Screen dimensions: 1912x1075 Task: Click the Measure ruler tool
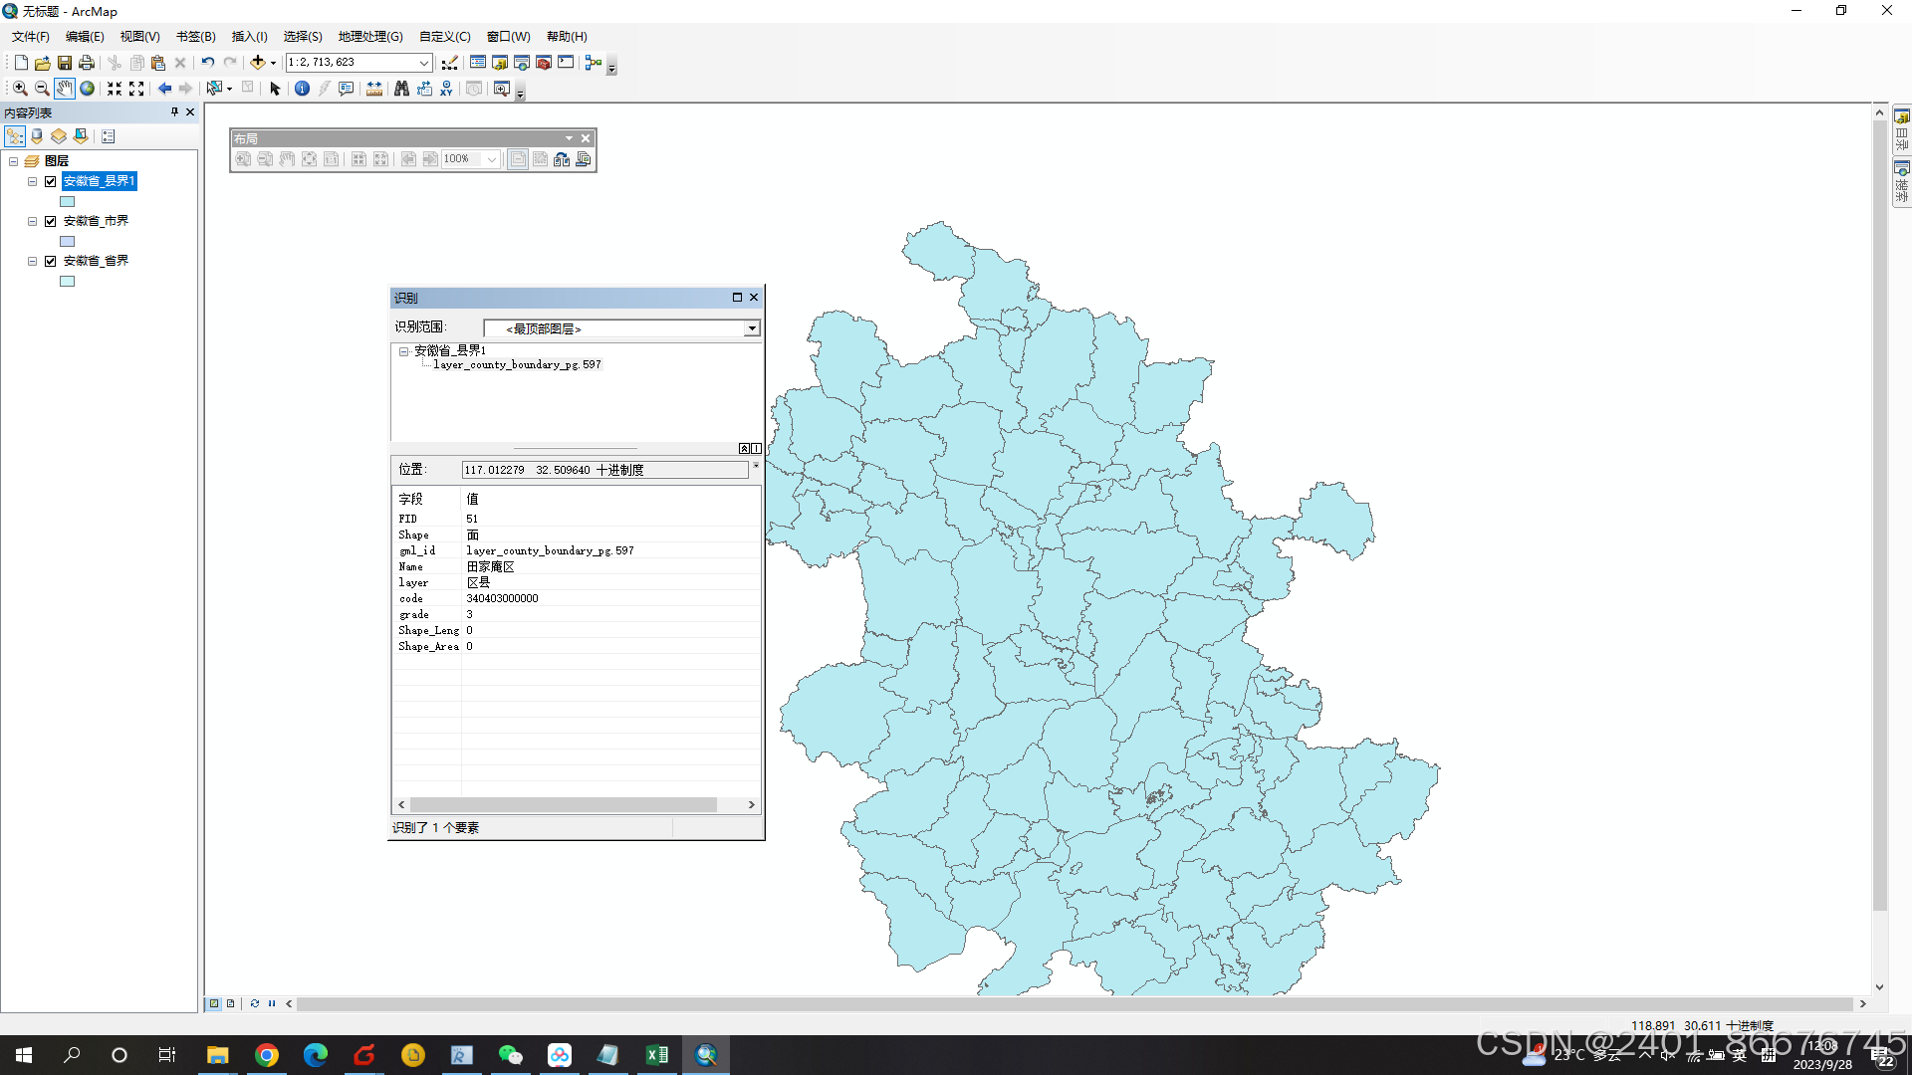click(374, 89)
